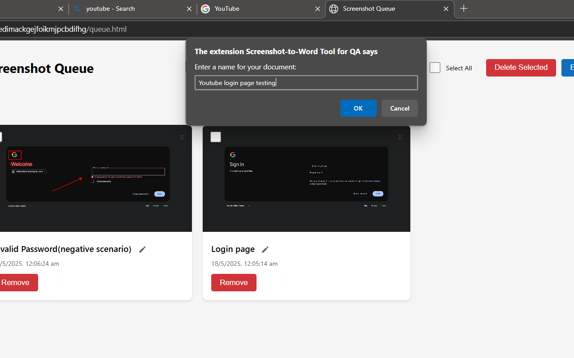Click the search icon on youtube tab

tap(77, 9)
